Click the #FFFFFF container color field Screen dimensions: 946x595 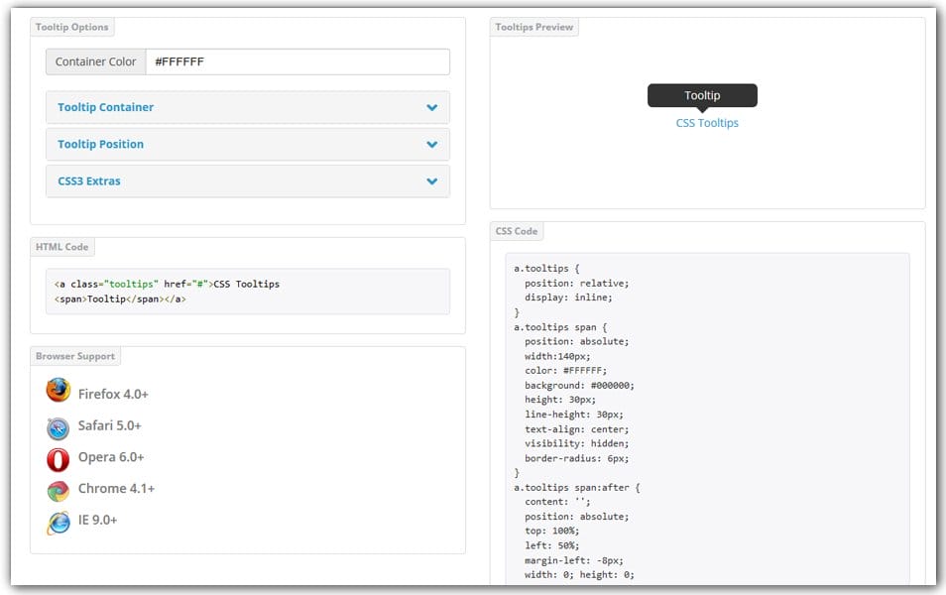[296, 61]
